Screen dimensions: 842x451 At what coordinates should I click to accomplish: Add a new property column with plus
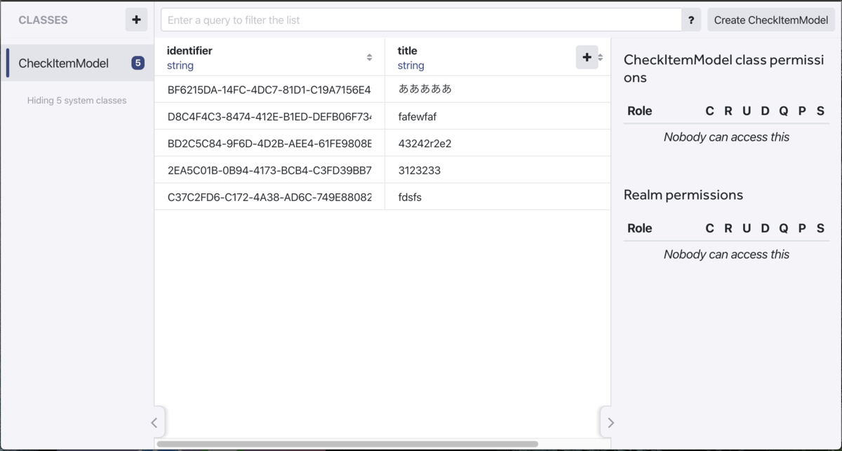[x=587, y=57]
